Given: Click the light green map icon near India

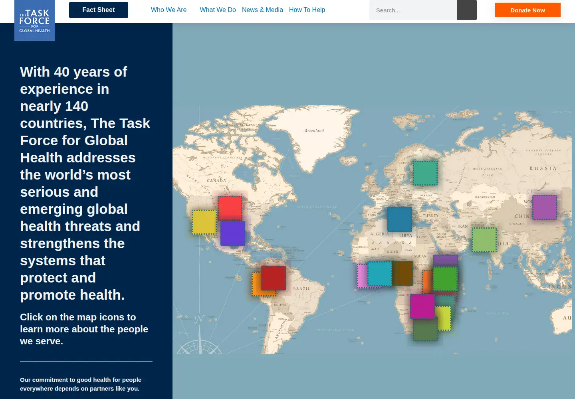Looking at the screenshot, I should click(484, 240).
